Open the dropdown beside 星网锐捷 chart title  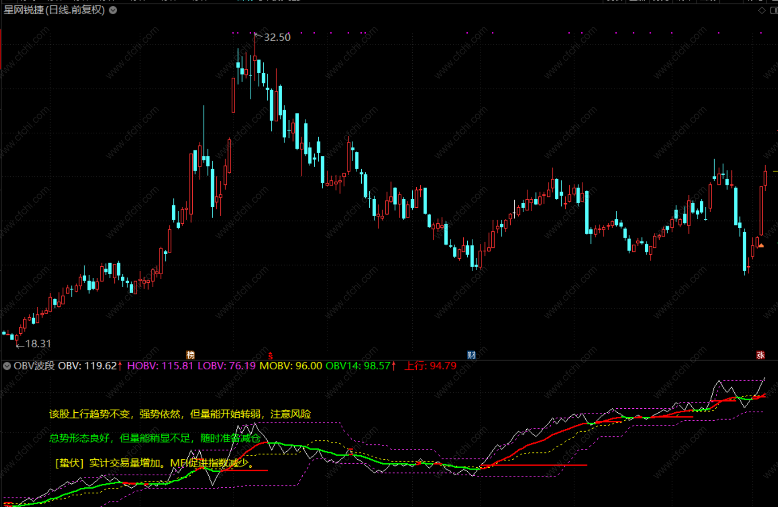tap(113, 10)
